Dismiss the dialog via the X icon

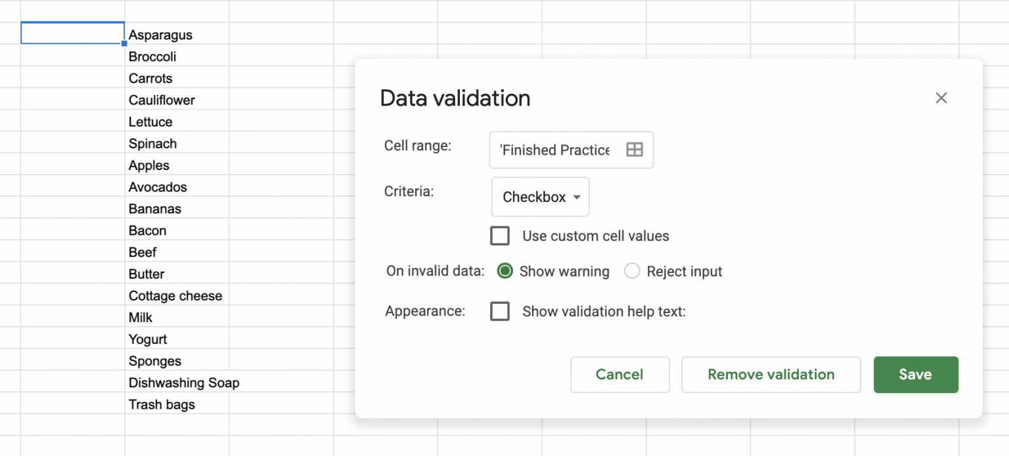click(x=941, y=98)
